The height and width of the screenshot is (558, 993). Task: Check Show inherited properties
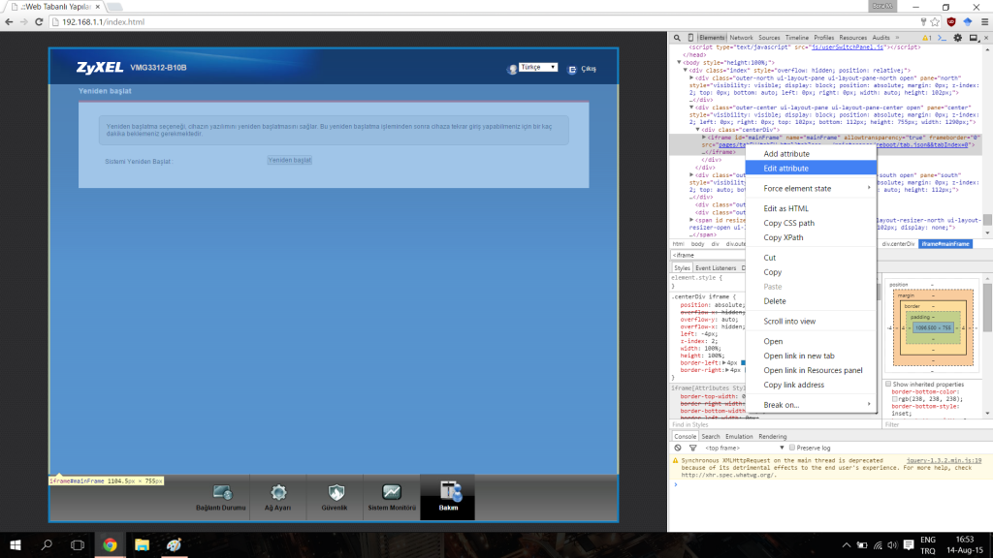(888, 384)
